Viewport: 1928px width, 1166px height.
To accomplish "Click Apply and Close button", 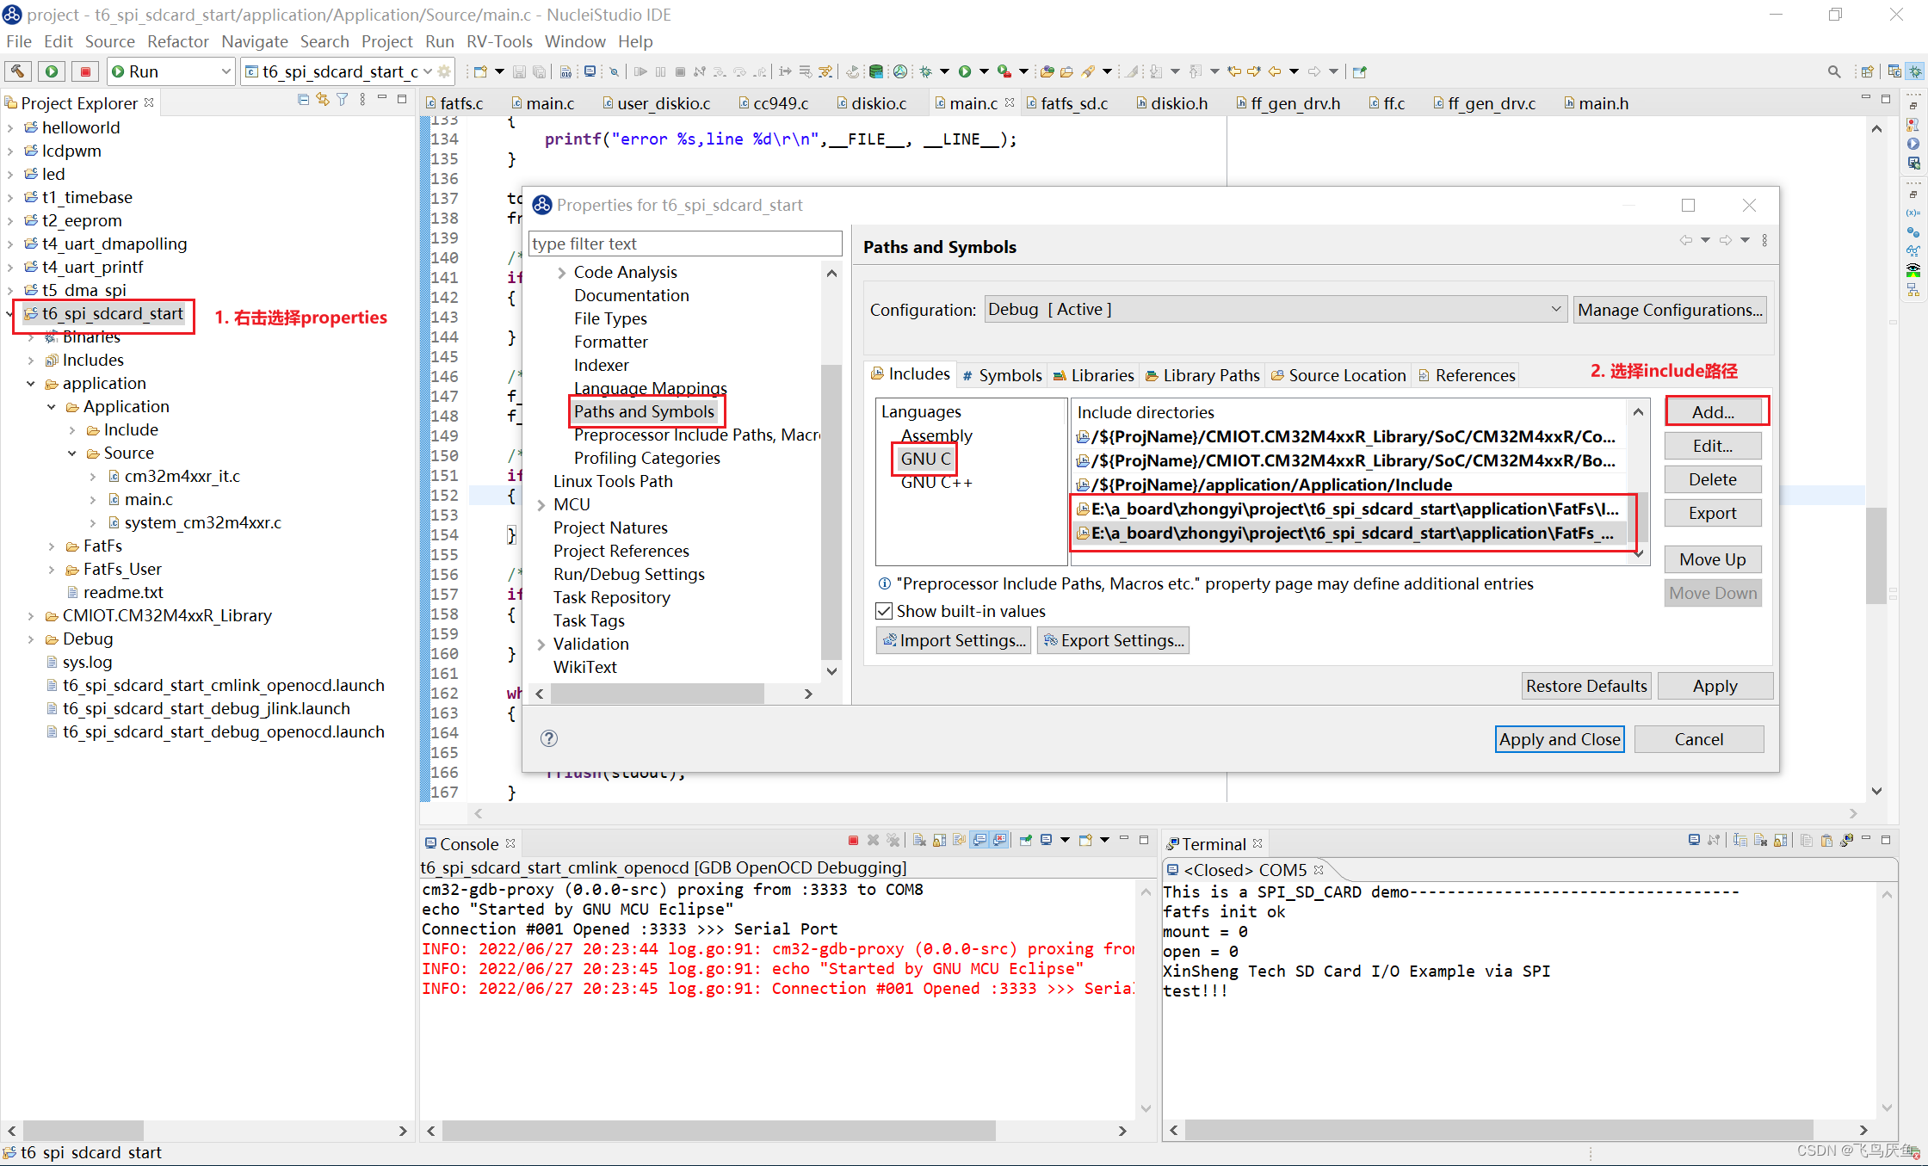I will point(1559,739).
